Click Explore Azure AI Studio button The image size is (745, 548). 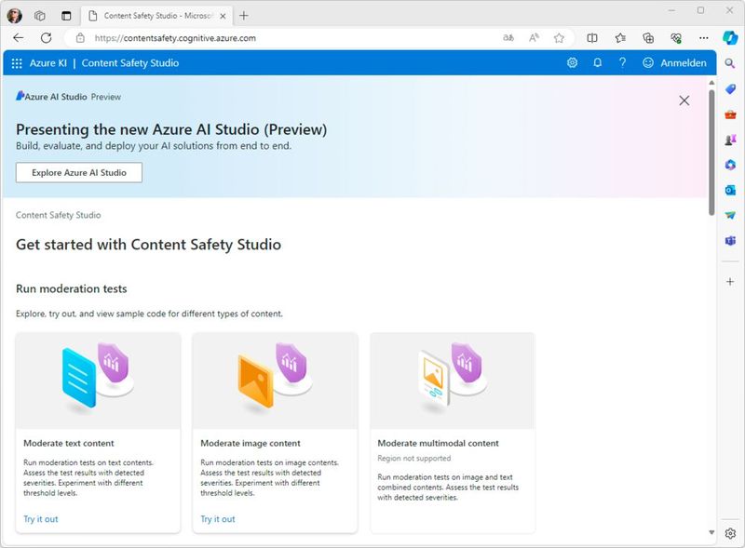[79, 172]
